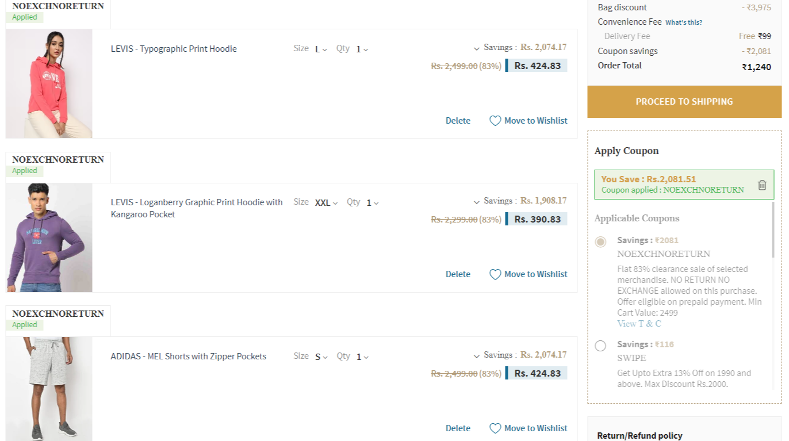Move Typographic Print Hoodie to Wishlist
789x441 pixels.
[535, 121]
